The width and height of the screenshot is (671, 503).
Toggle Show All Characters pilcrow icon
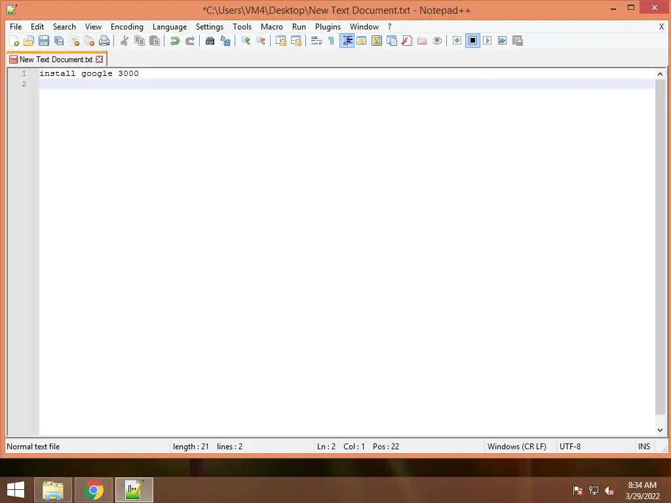[331, 41]
